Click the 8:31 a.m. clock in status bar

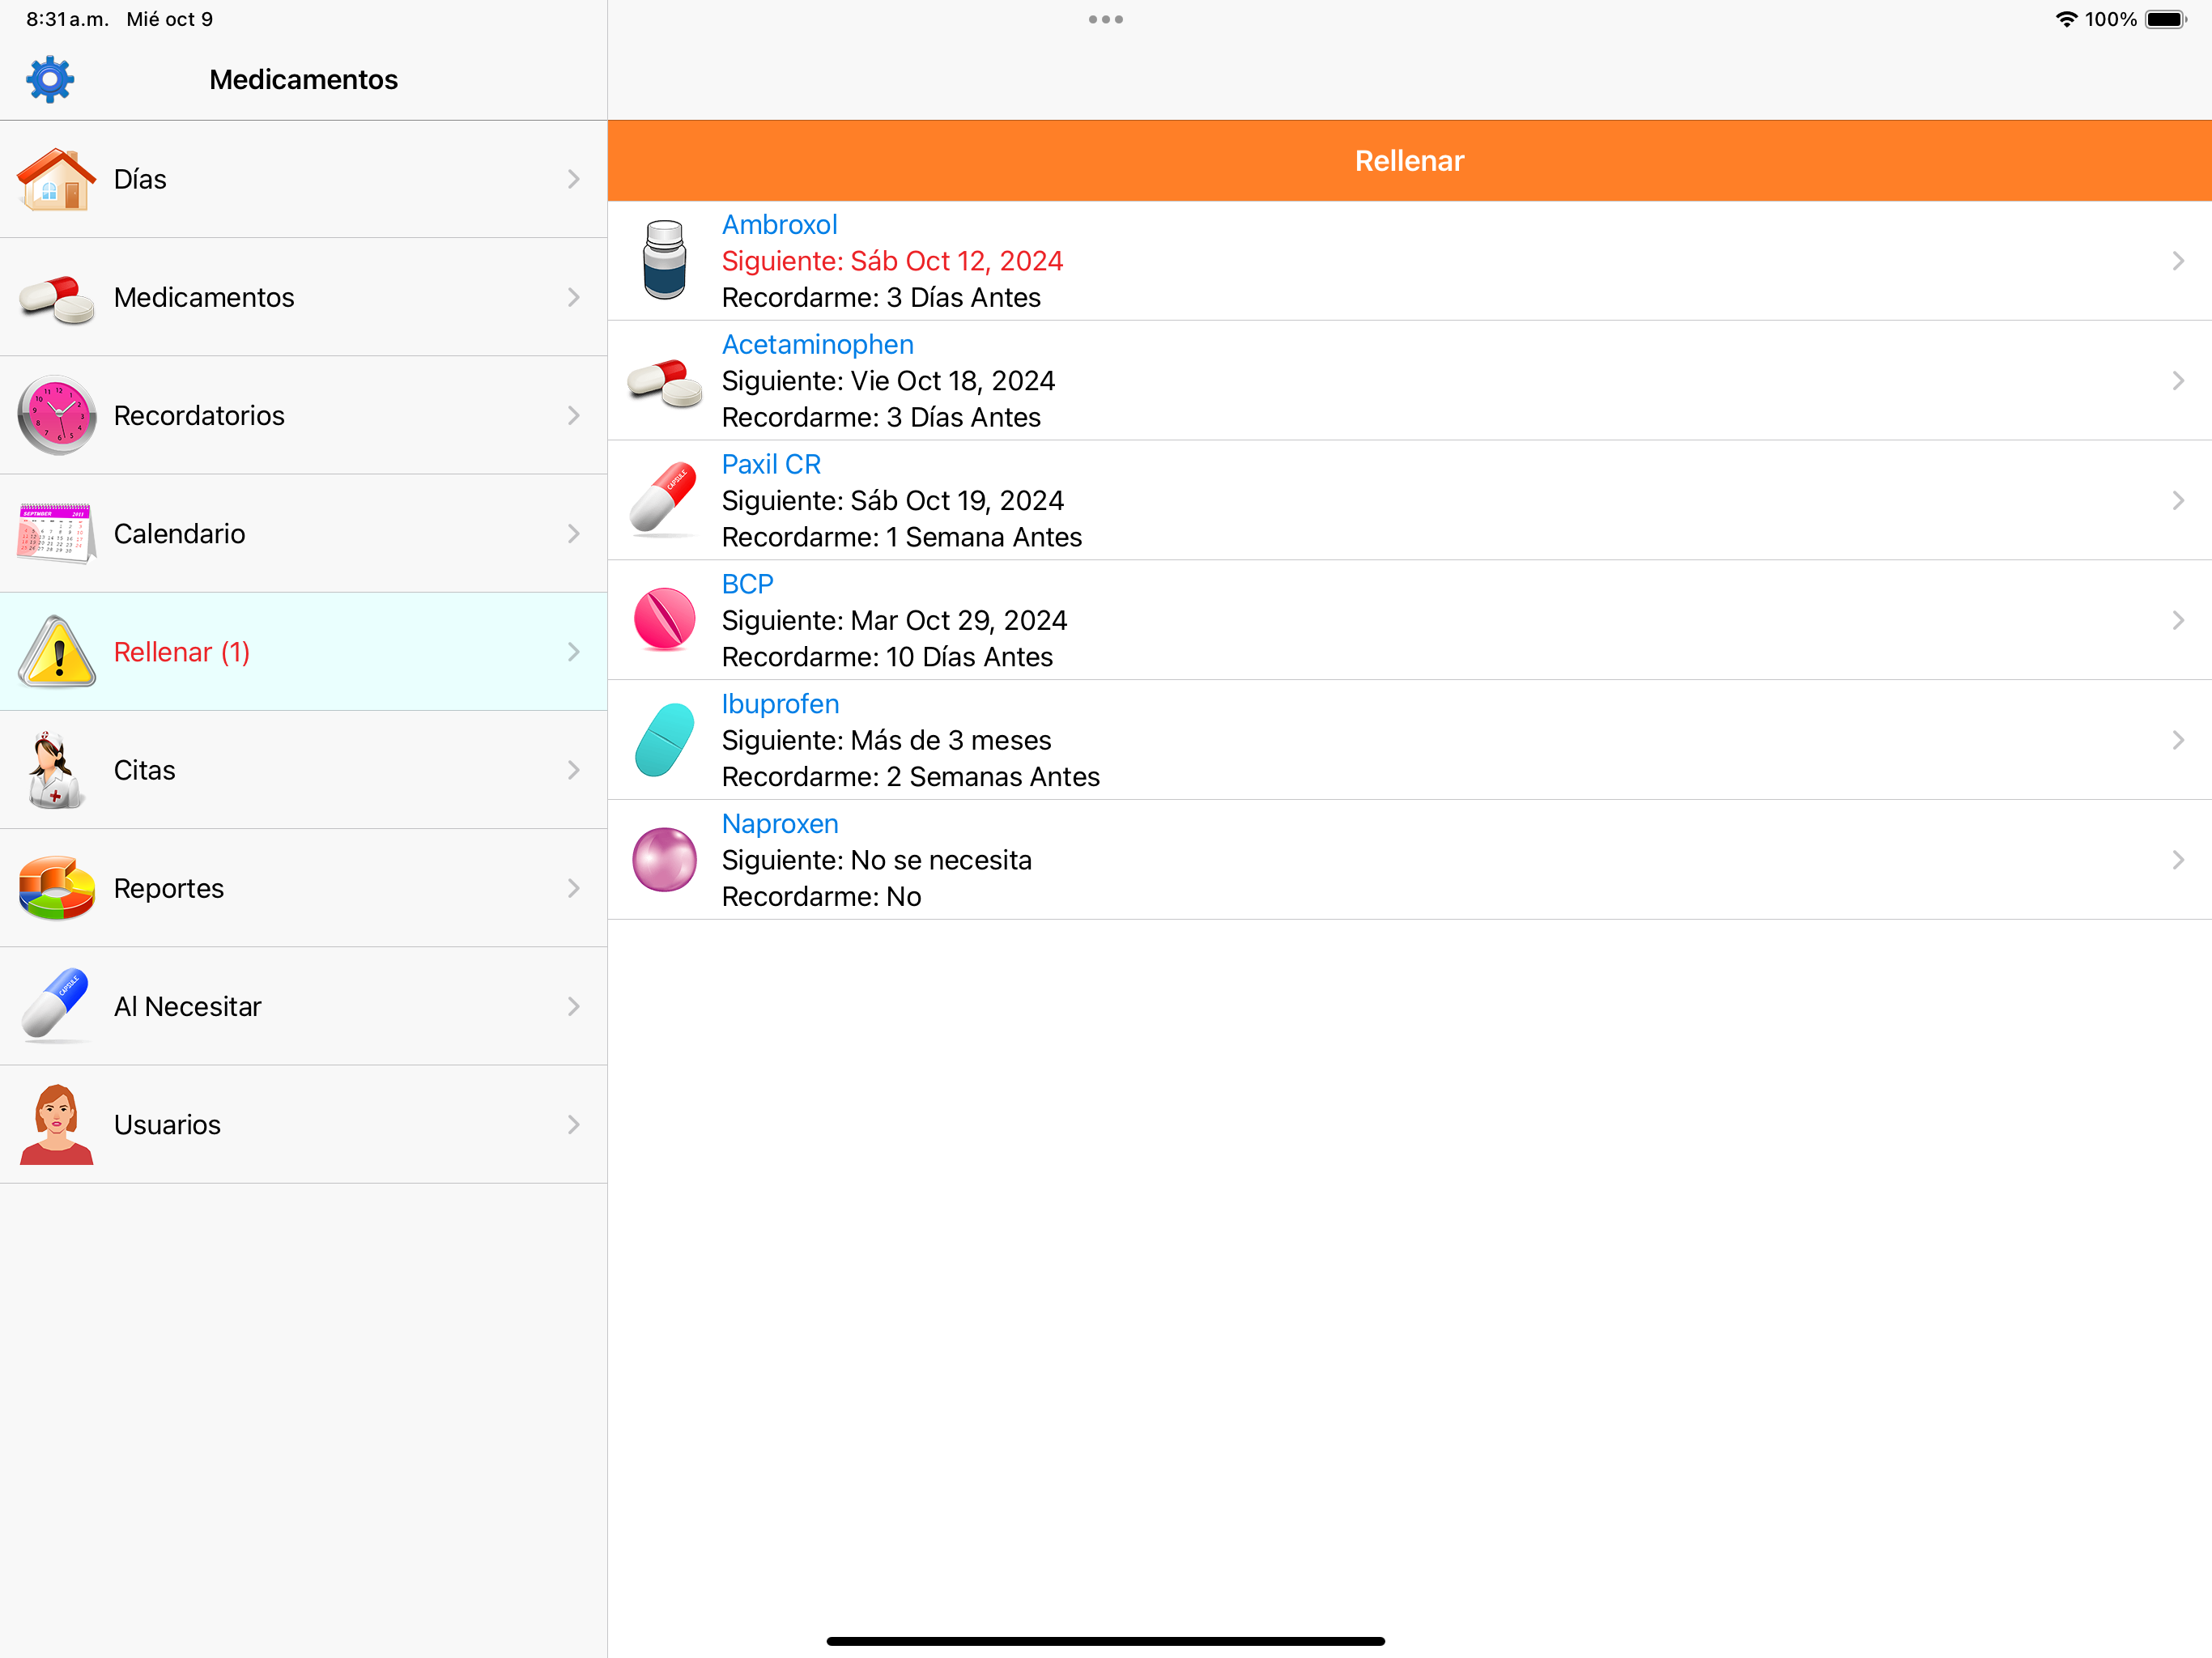67,19
